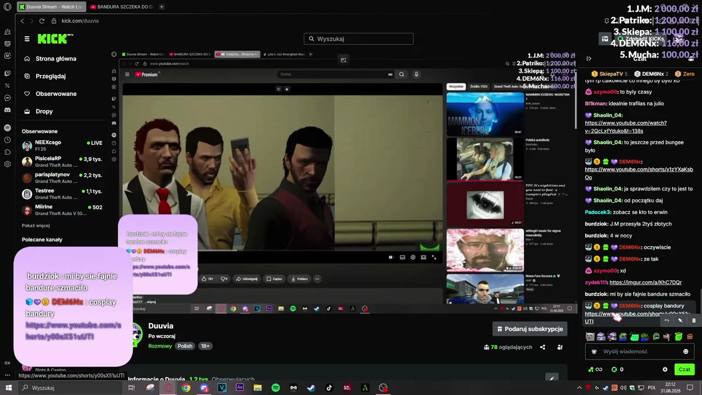Open Google Chrome from the taskbar
Screen dimensions: 702x395
coord(186,388)
